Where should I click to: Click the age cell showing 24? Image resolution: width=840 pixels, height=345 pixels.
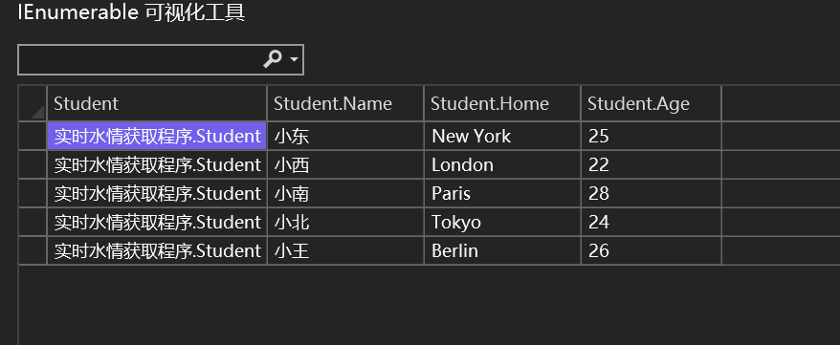click(x=652, y=222)
